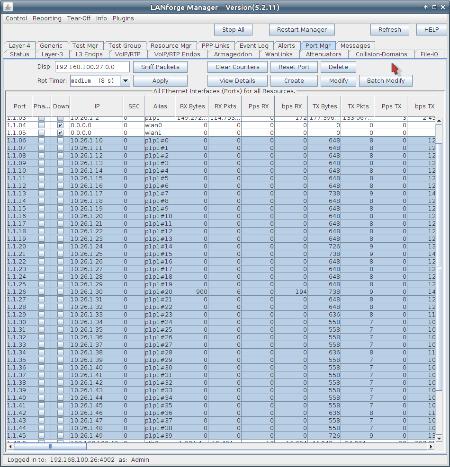This screenshot has width=450, height=467.
Task: Toggle Phantom checkbox for port 1.1.30
Action: tap(42, 322)
